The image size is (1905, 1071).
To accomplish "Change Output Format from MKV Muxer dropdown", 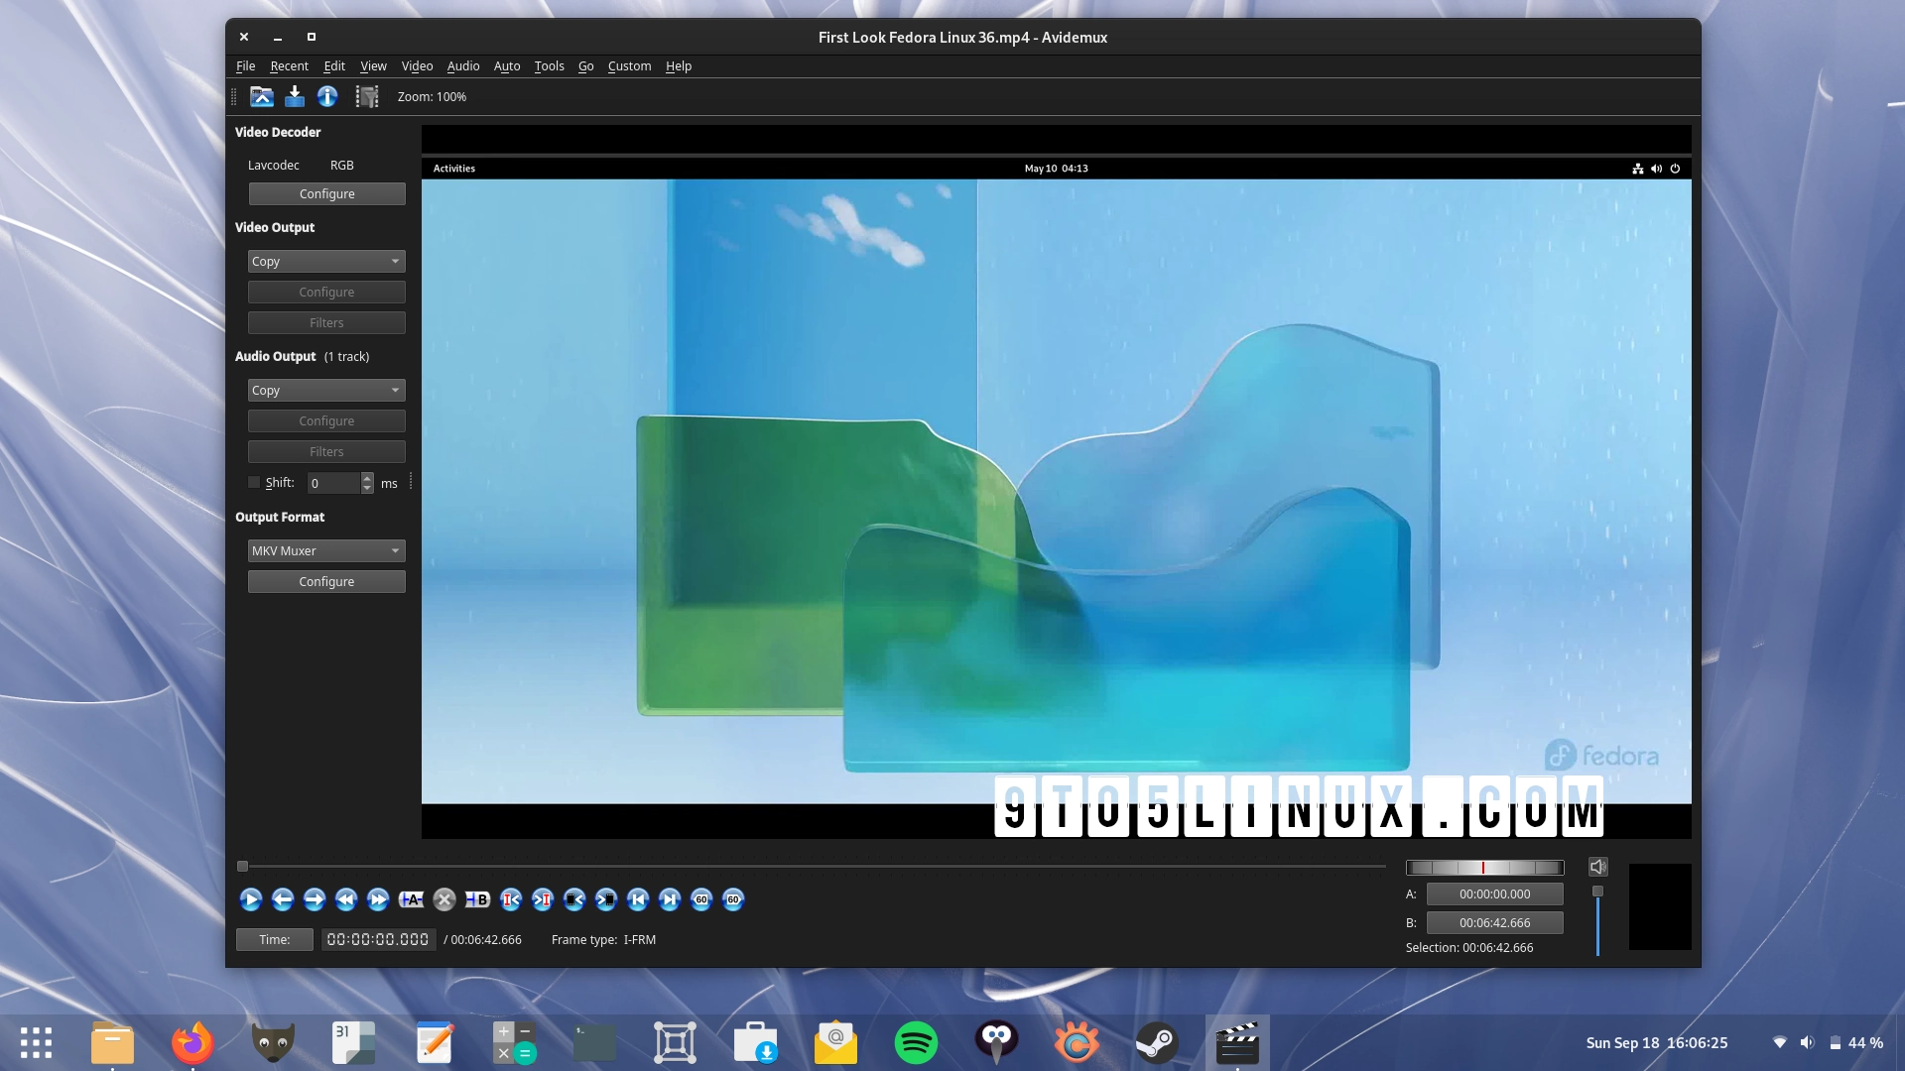I will tap(326, 550).
